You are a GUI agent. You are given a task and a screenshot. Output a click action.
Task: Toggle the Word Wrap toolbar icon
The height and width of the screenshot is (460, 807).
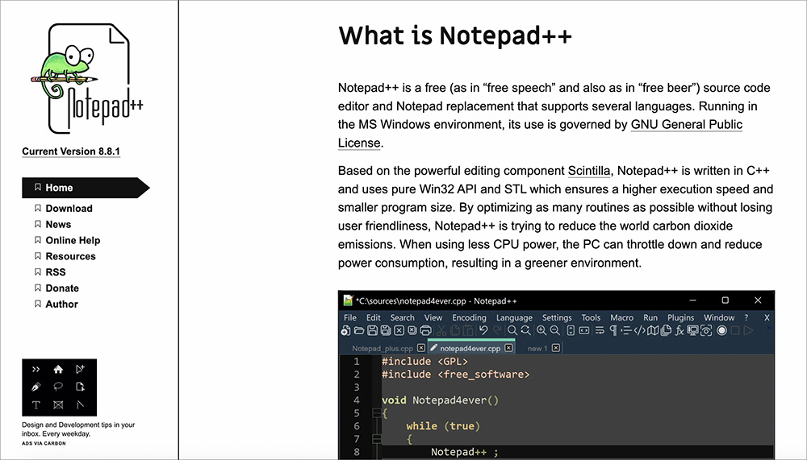tap(600, 330)
